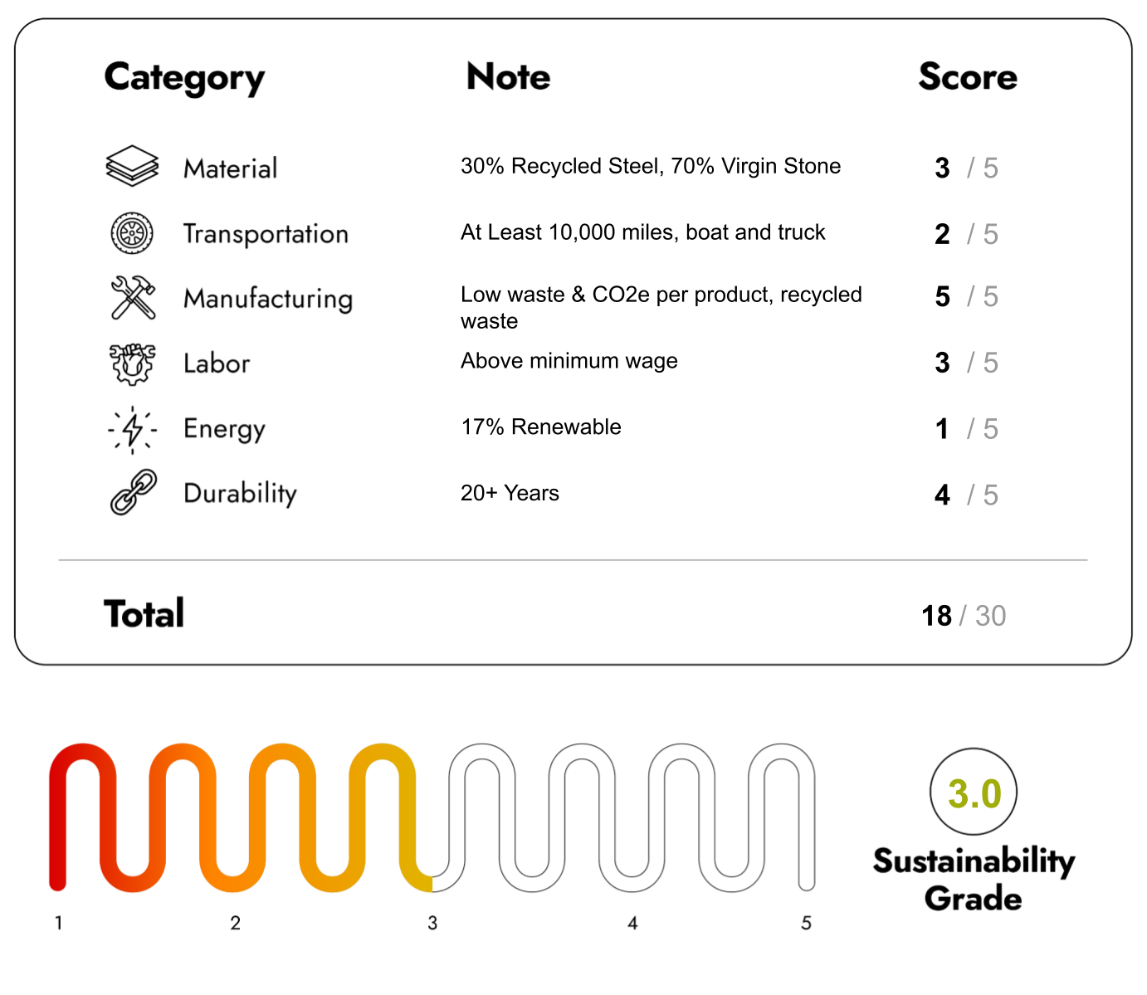The height and width of the screenshot is (995, 1147).
Task: Click the Note column header
Action: [x=508, y=77]
